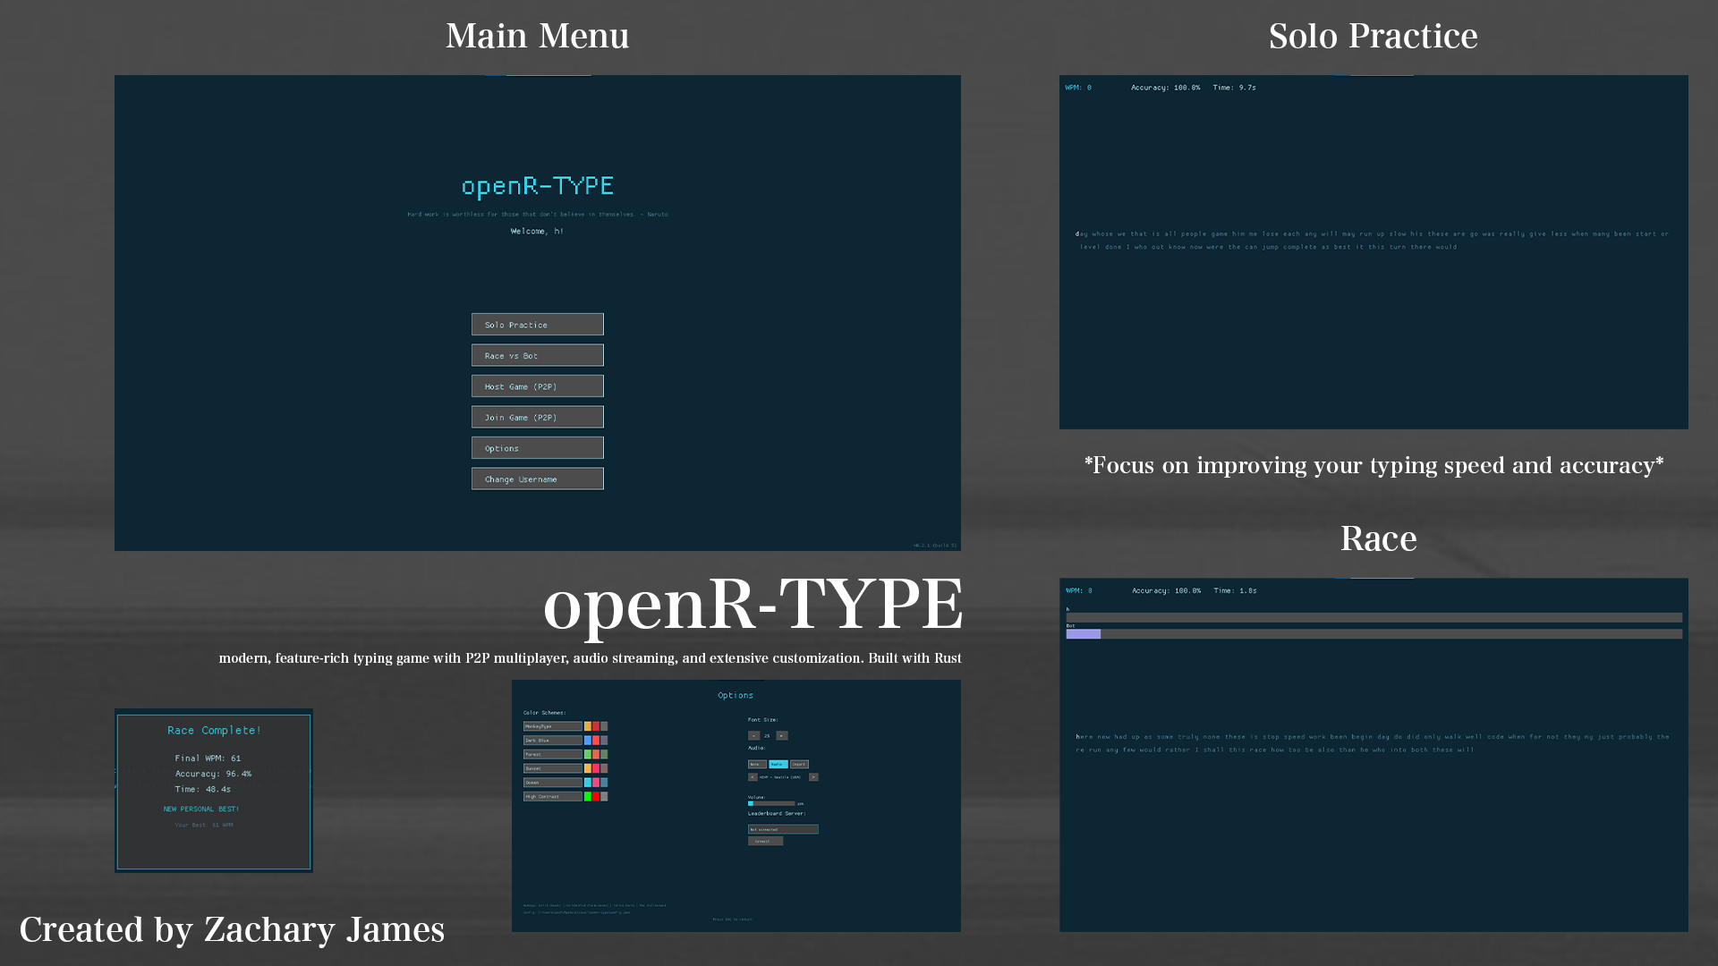Enable the High Contrast color scheme

tap(553, 796)
